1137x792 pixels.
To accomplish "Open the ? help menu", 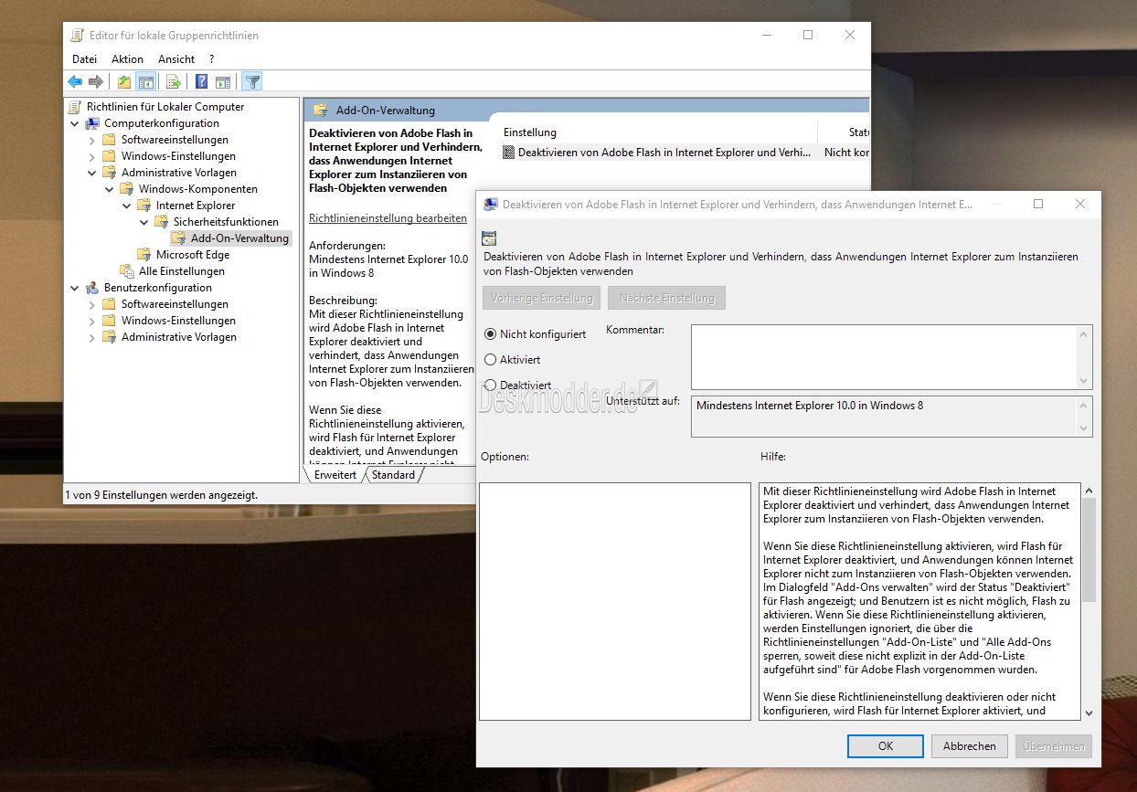I will 212,59.
